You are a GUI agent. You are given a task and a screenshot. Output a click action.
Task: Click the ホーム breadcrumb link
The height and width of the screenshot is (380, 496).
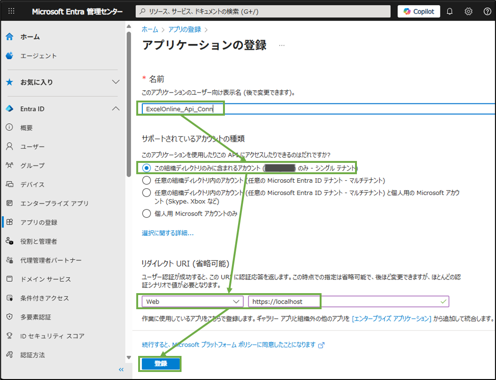click(x=150, y=29)
